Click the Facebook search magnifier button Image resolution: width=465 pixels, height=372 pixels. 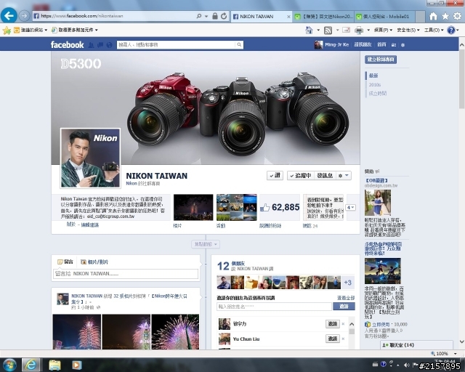[239, 45]
